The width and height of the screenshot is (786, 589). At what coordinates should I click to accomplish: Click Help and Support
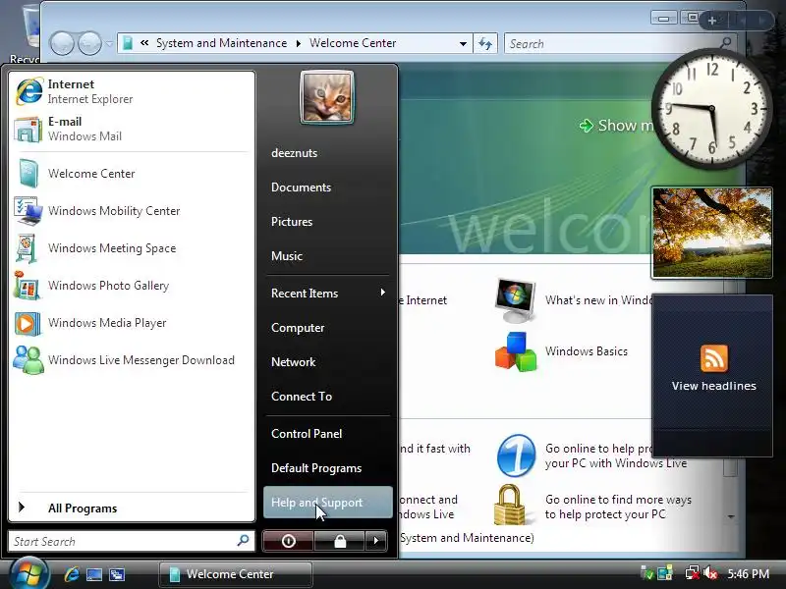pyautogui.click(x=328, y=502)
